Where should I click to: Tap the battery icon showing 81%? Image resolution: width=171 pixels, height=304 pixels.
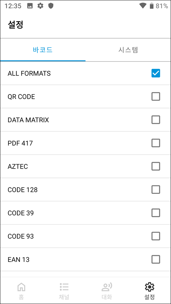tap(152, 6)
